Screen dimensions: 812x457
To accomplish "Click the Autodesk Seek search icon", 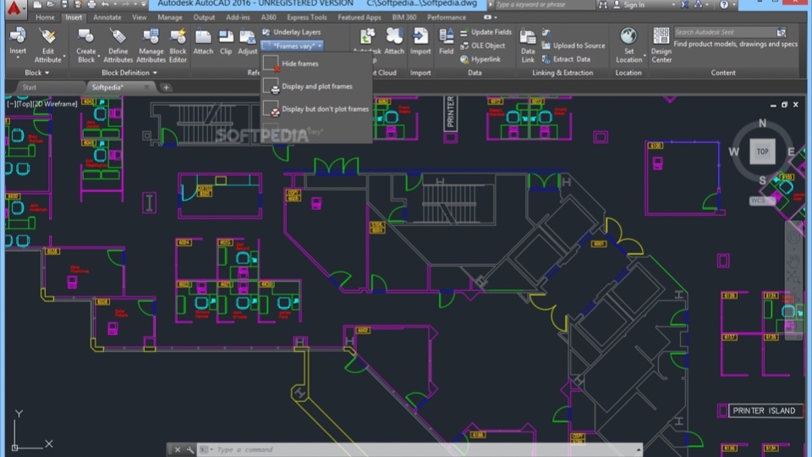I will coord(781,32).
